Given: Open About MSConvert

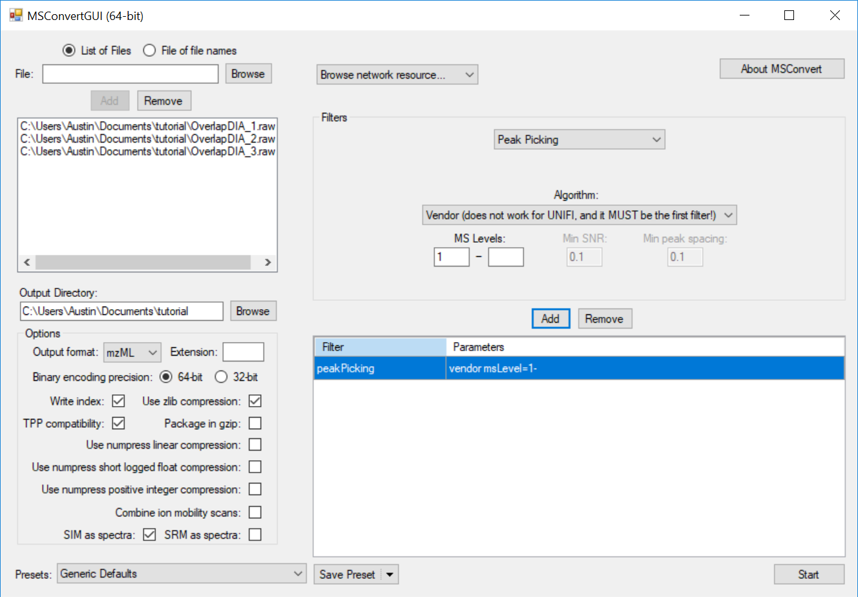Looking at the screenshot, I should click(782, 69).
